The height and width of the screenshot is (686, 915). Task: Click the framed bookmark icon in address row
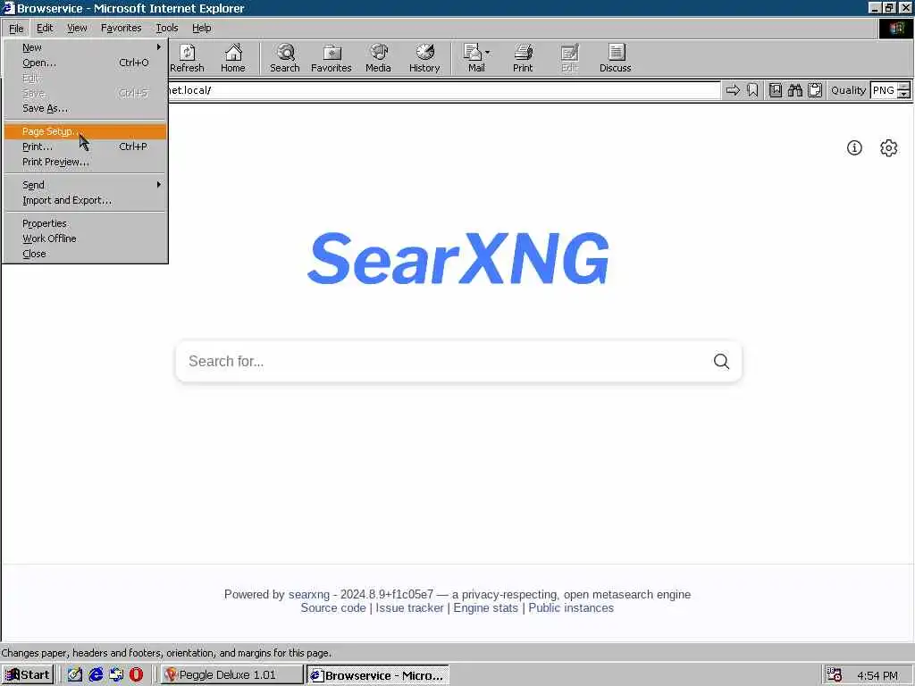point(776,90)
